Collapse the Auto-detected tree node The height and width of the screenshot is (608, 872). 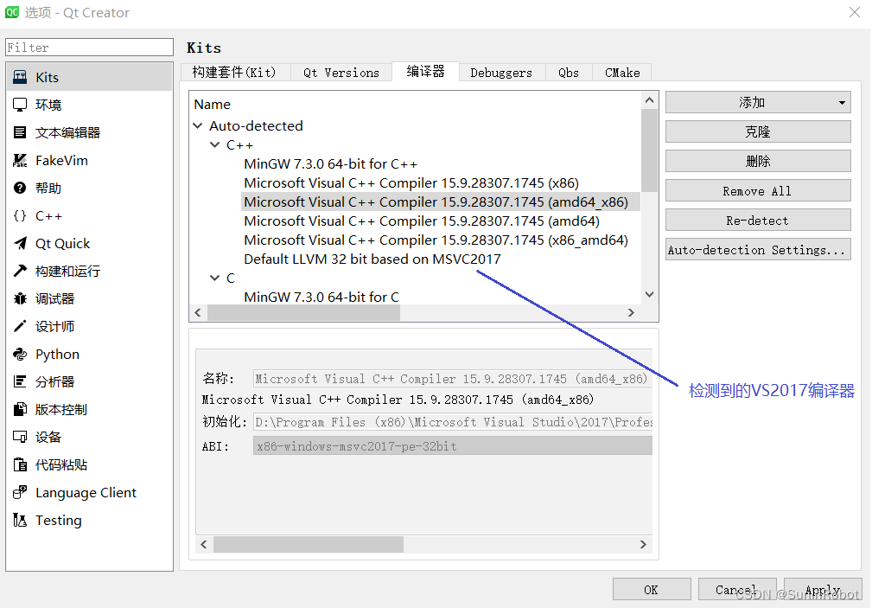pos(197,125)
